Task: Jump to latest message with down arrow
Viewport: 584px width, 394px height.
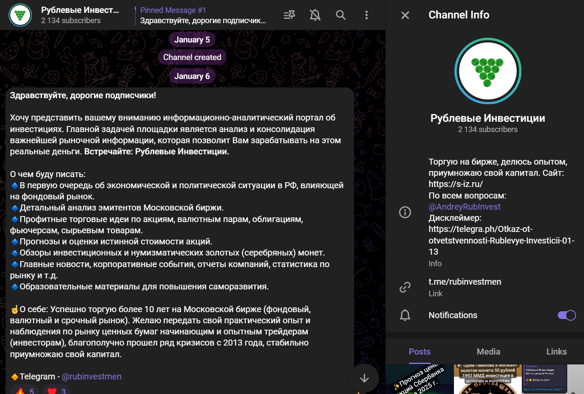Action: coord(364,378)
